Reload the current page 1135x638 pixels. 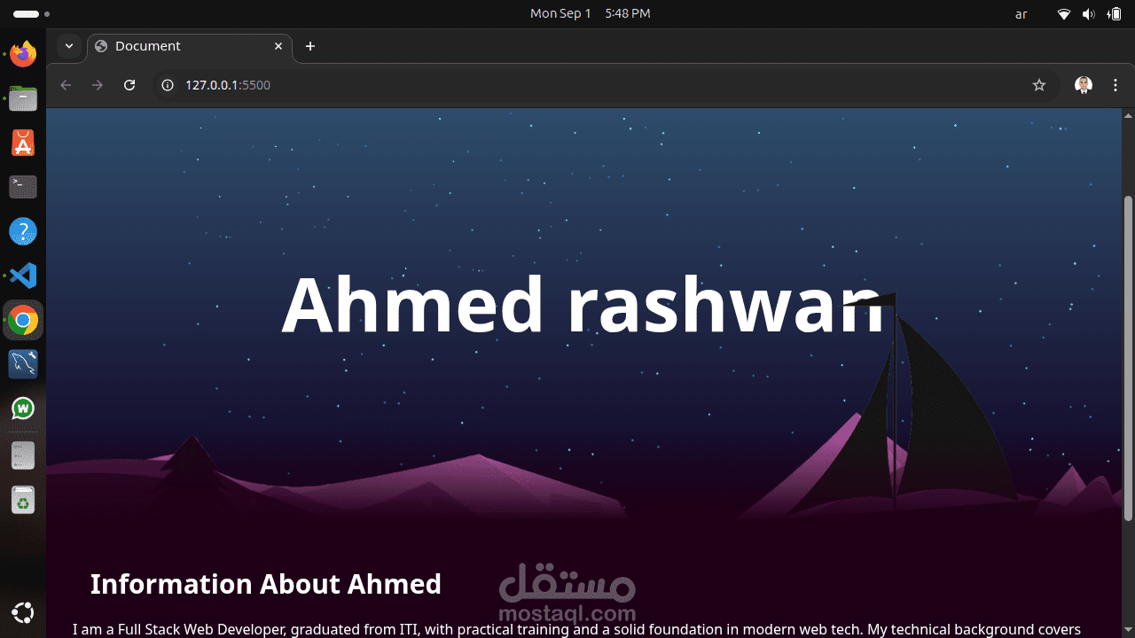coord(129,85)
